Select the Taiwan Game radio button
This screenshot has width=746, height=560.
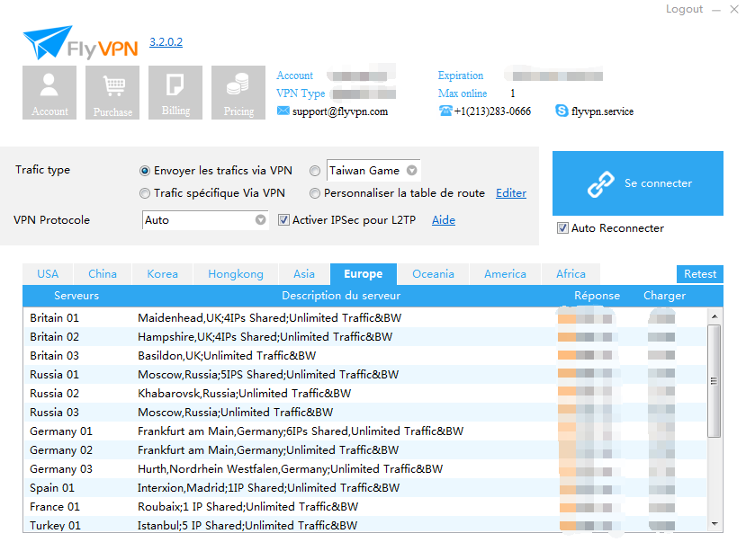tap(314, 171)
